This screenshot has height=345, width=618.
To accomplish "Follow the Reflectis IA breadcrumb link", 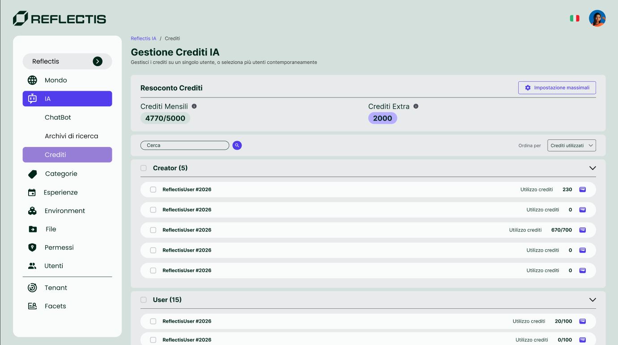I will coord(143,38).
